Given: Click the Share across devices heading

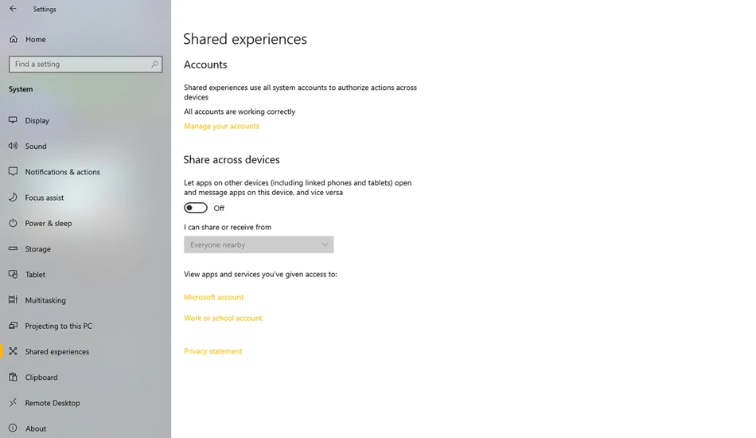Looking at the screenshot, I should [x=232, y=159].
